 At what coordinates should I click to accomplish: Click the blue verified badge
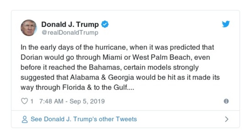point(106,24)
